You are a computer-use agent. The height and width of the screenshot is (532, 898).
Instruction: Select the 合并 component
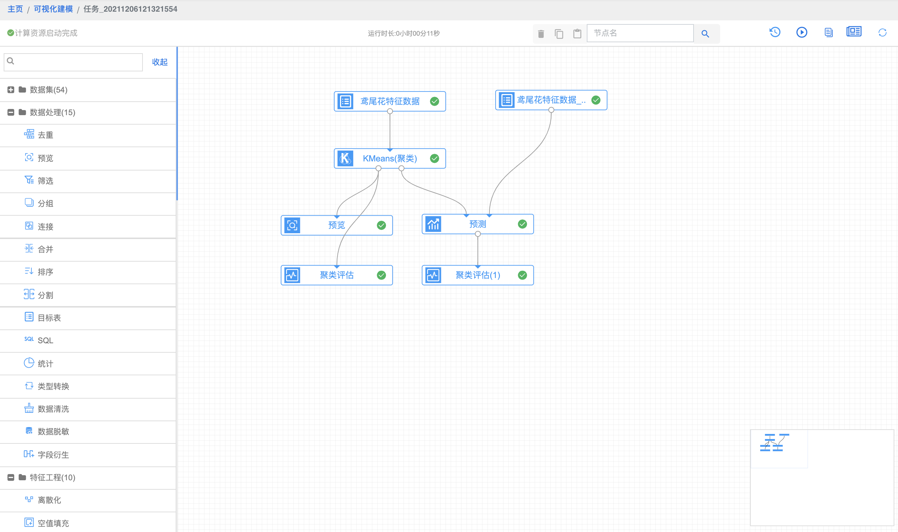[88, 249]
